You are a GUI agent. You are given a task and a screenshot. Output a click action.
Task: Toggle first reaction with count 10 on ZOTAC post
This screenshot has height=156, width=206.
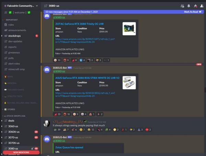[x=57, y=60]
